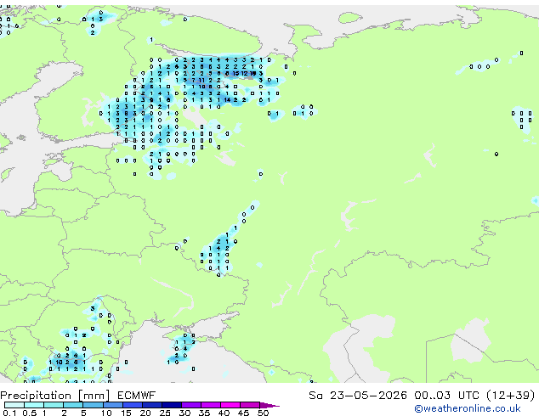Select the dark navy legend swatch between 25 and 30
This screenshot has height=416, width=539.
[x=172, y=405]
